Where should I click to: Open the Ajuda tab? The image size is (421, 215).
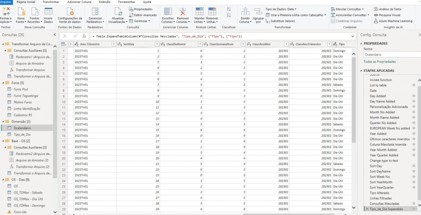[x=147, y=2]
